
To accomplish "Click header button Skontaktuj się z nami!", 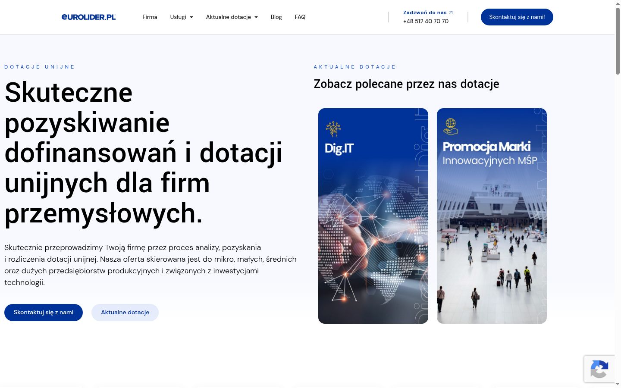I will tap(517, 17).
